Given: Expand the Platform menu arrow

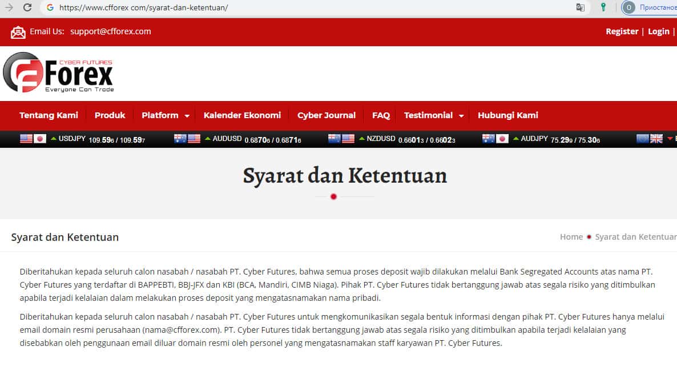Looking at the screenshot, I should click(x=187, y=116).
